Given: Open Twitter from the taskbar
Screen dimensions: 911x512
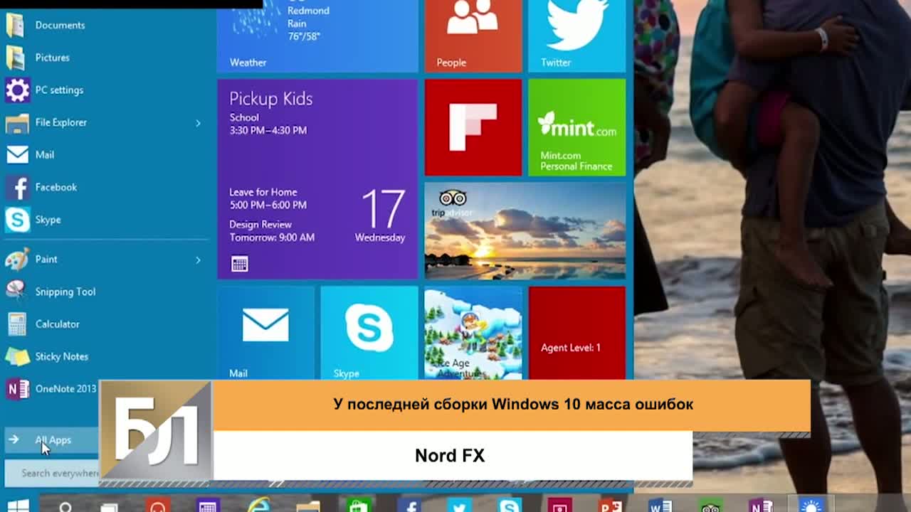Looking at the screenshot, I should tap(459, 506).
